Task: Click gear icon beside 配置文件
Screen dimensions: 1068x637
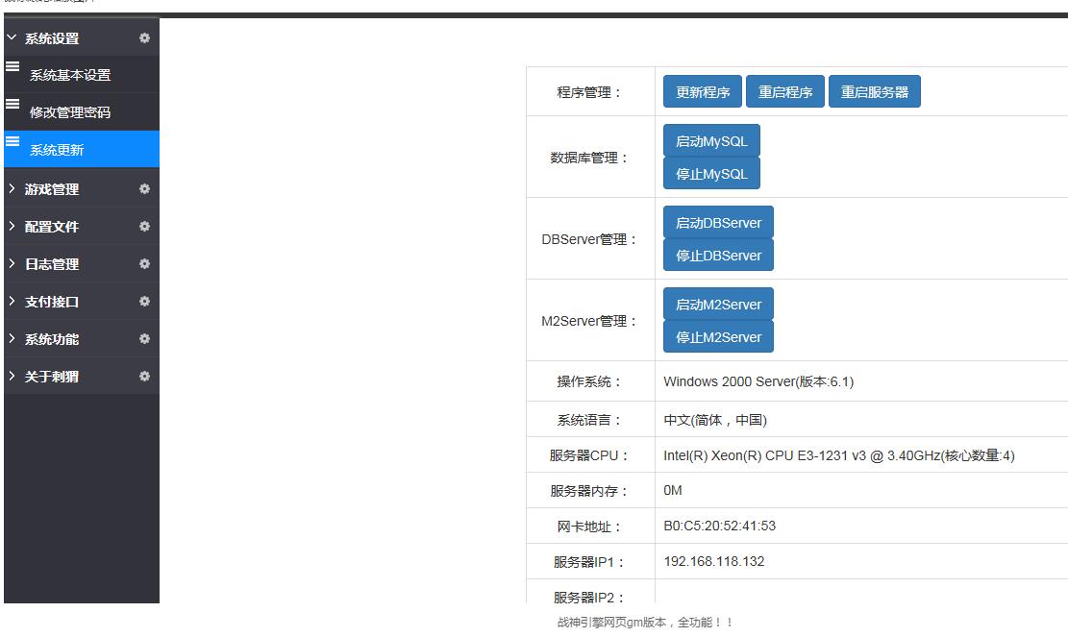Action: pos(144,227)
